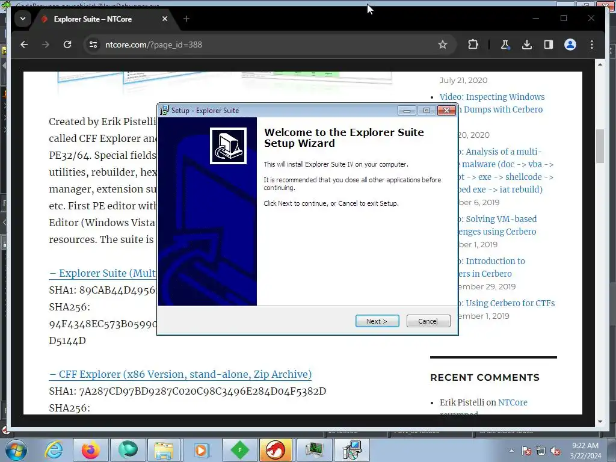Open the Action Center flag icon
The image size is (616, 462).
tap(526, 451)
